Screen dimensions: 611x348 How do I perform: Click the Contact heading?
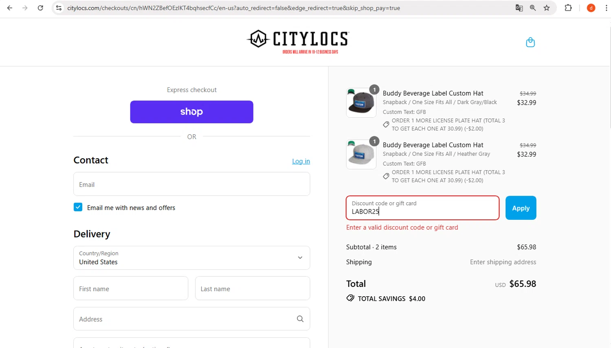(x=91, y=160)
